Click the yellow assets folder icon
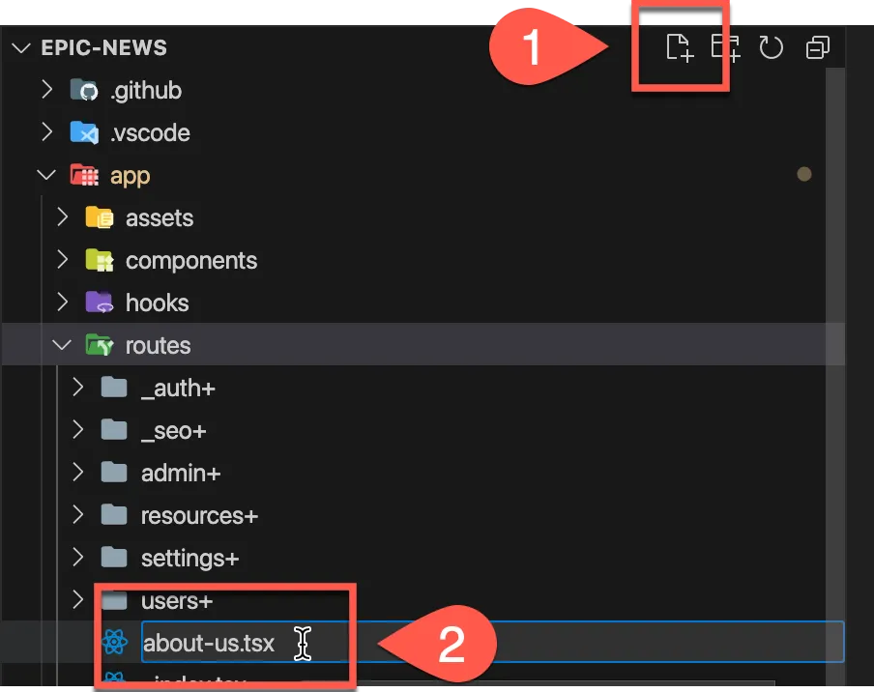Viewport: 874px width, 692px height. click(100, 217)
